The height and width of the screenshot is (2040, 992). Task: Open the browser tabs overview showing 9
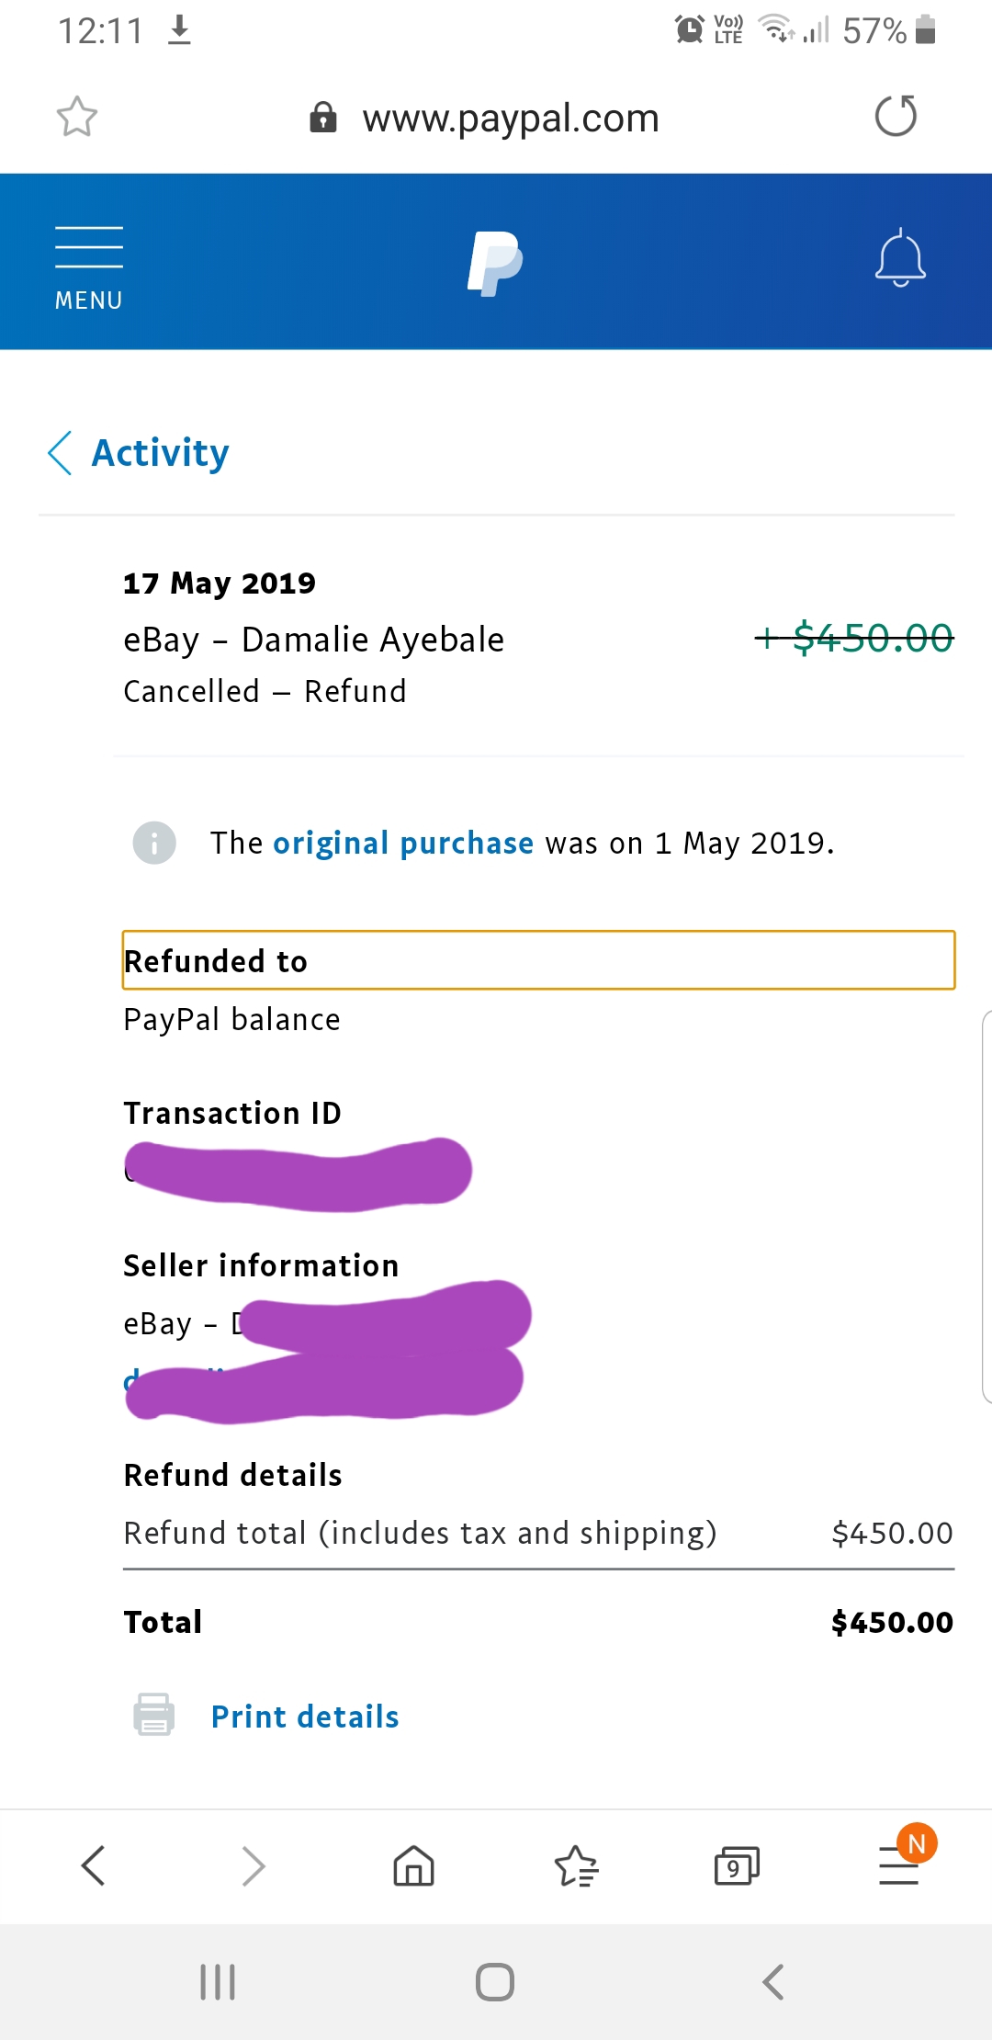pyautogui.click(x=737, y=1864)
